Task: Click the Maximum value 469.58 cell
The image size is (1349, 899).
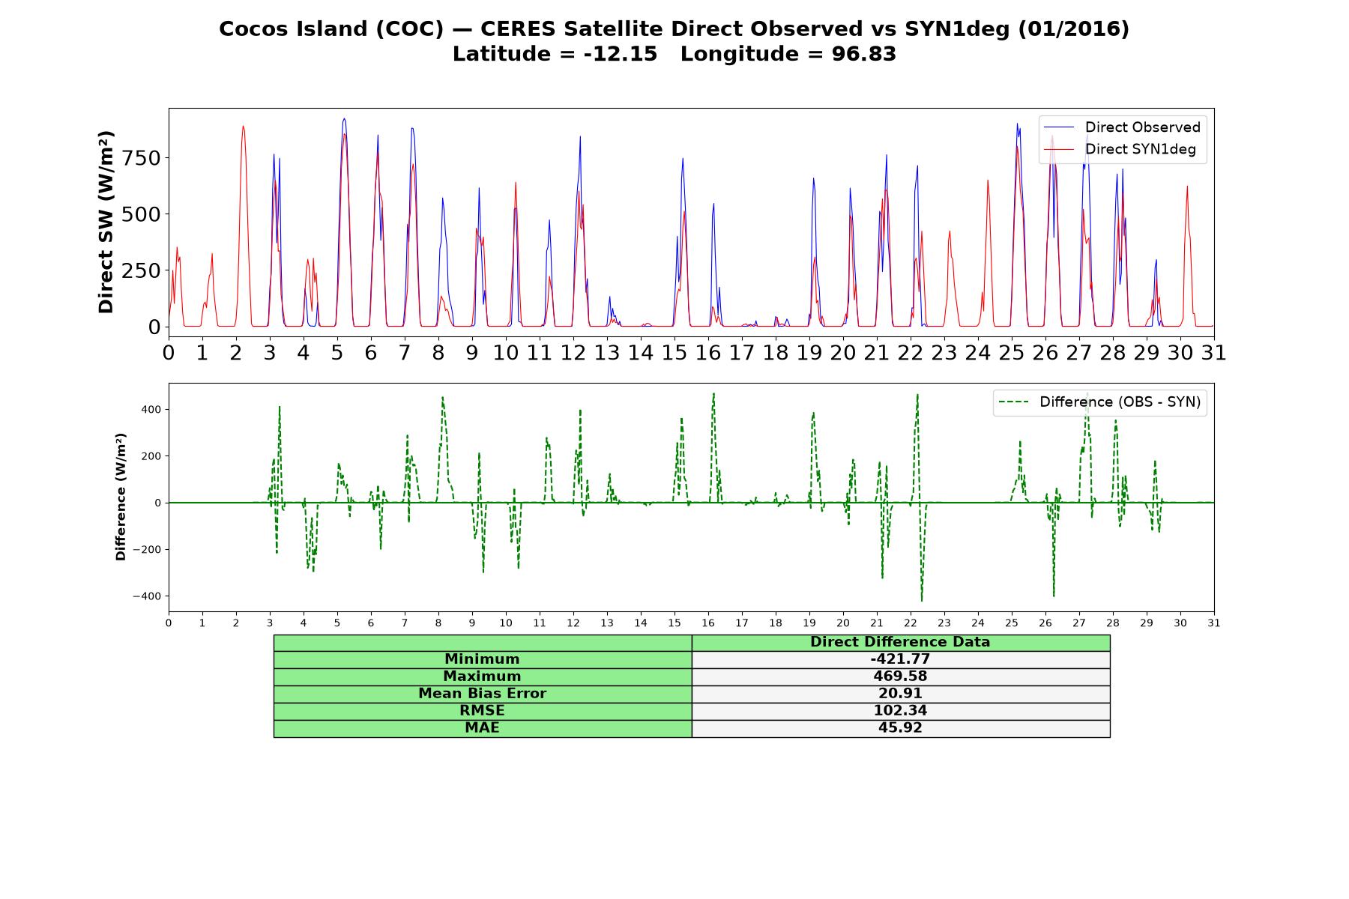Action: pos(901,676)
